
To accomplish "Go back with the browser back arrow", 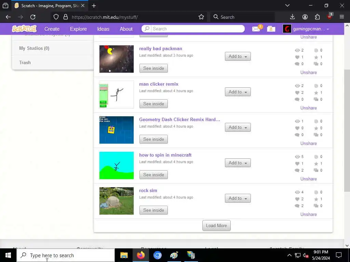I will pos(8,17).
